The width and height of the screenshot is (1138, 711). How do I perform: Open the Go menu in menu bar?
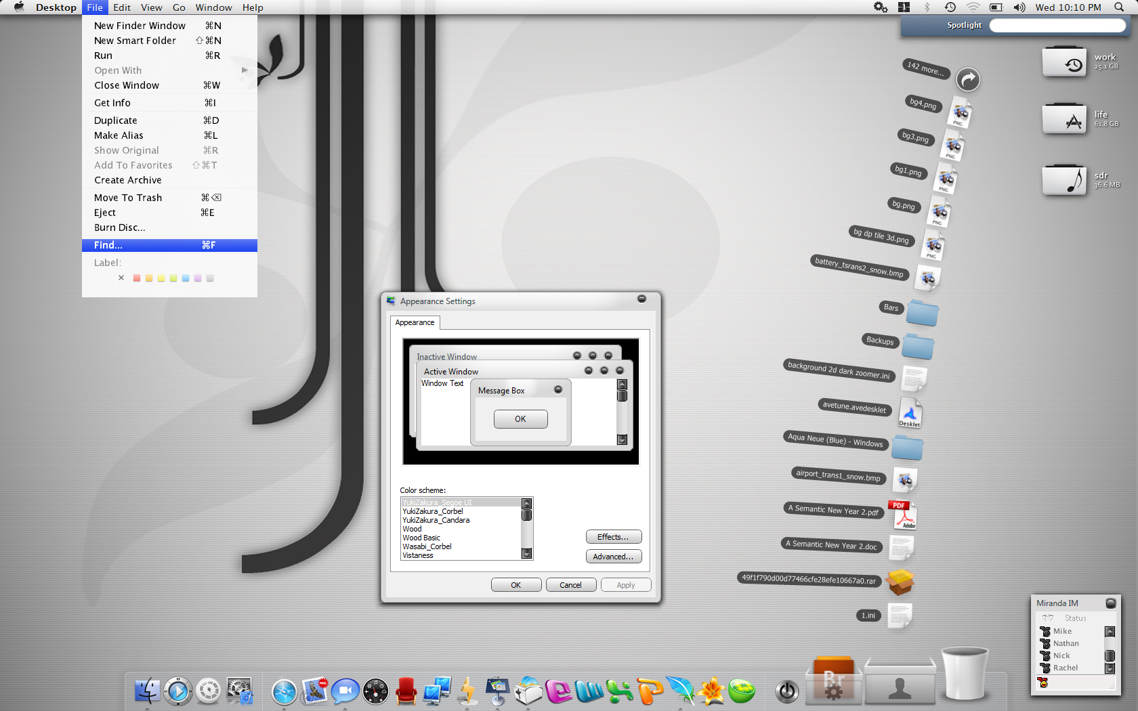tap(179, 7)
